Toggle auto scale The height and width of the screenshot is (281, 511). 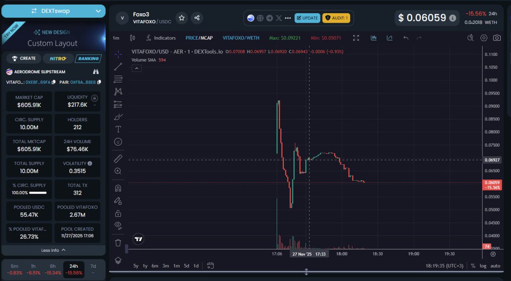coord(495,266)
